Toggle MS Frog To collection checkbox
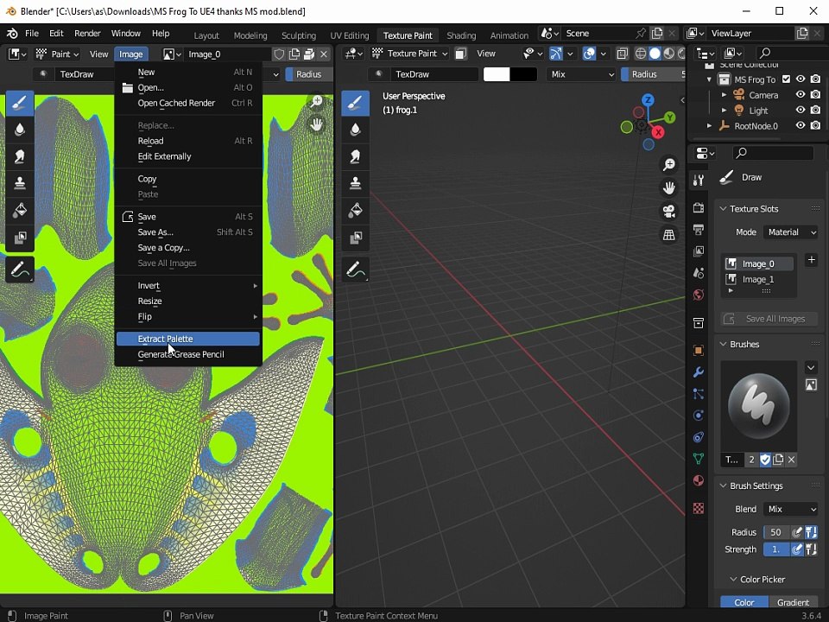 click(786, 79)
